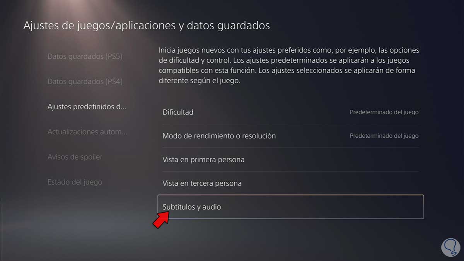
Task: Expand Vista en primera persona options
Action: [x=290, y=160]
